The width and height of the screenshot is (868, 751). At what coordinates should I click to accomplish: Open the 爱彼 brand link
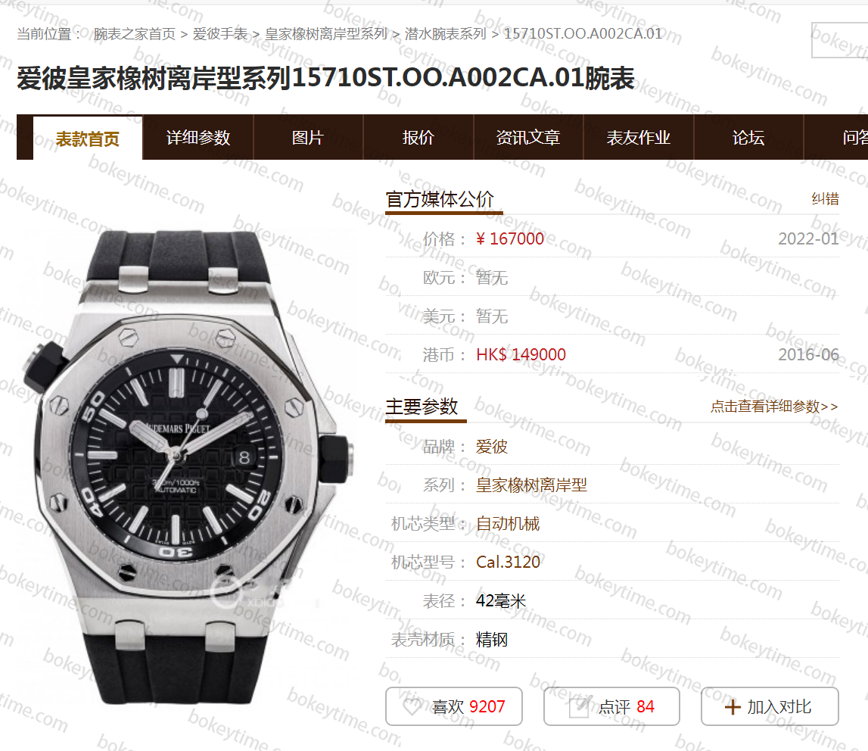pos(492,447)
